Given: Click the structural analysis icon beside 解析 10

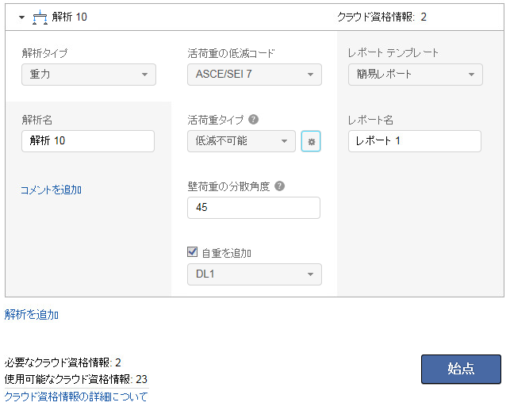Looking at the screenshot, I should coord(40,16).
